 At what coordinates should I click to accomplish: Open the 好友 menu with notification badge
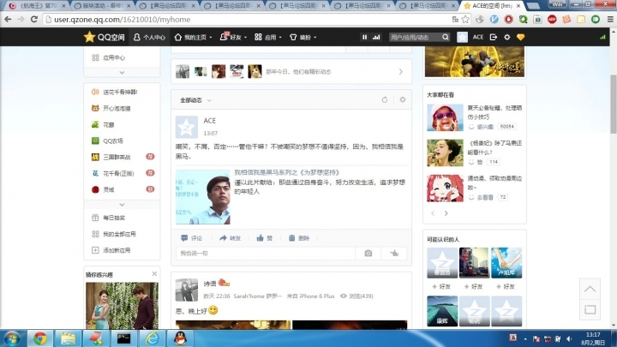coord(233,38)
